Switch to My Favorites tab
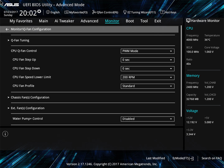The height and width of the screenshot is (168, 224). [x=21, y=21]
